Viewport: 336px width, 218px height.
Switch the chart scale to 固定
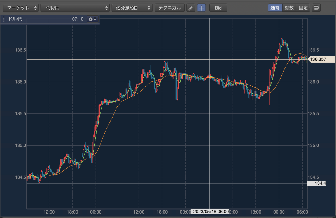click(x=303, y=8)
